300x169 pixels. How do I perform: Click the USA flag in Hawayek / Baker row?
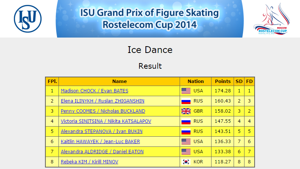186,142
